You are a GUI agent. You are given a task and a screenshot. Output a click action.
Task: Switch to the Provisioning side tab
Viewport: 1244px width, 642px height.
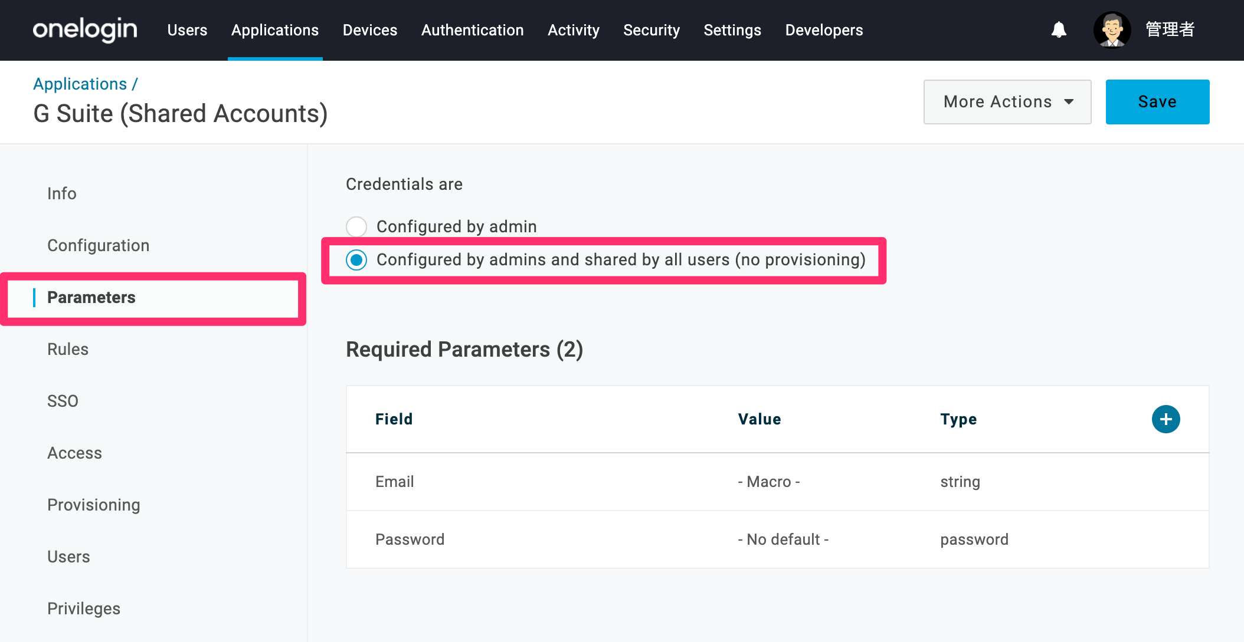coord(94,505)
